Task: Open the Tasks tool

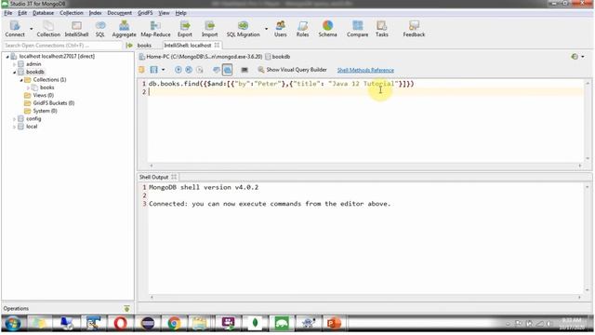Action: [381, 29]
